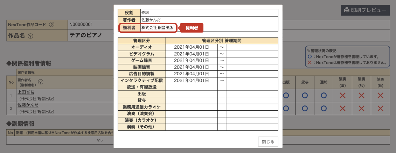Select the 株式会社 観音出版 cell in dialog
396x153 pixels.
coord(157,28)
